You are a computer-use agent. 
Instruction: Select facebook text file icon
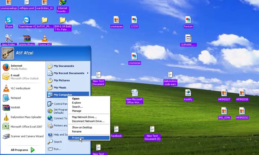click(x=116, y=129)
